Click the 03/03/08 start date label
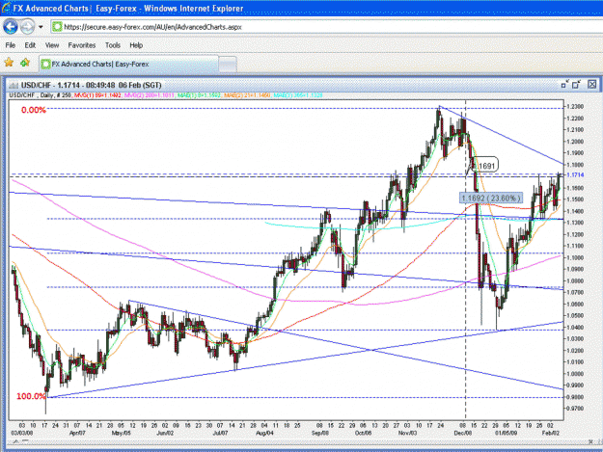 (21, 433)
